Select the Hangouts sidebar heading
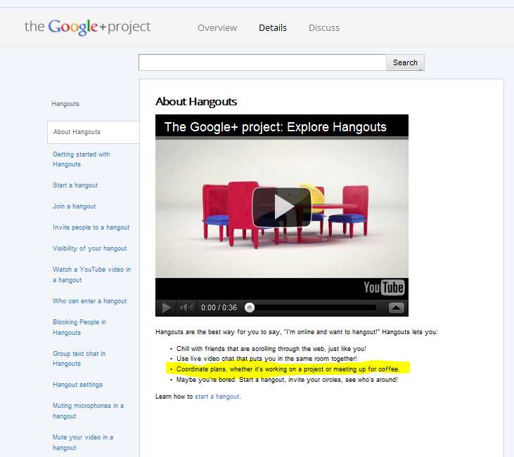 [65, 104]
